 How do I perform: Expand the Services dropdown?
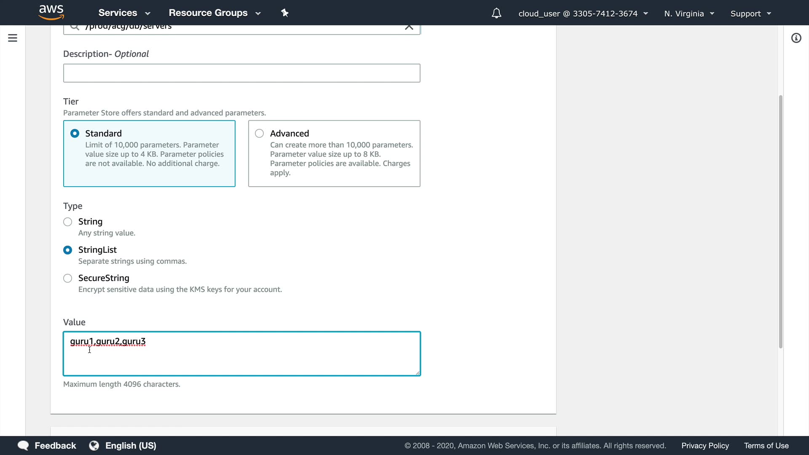pyautogui.click(x=124, y=13)
